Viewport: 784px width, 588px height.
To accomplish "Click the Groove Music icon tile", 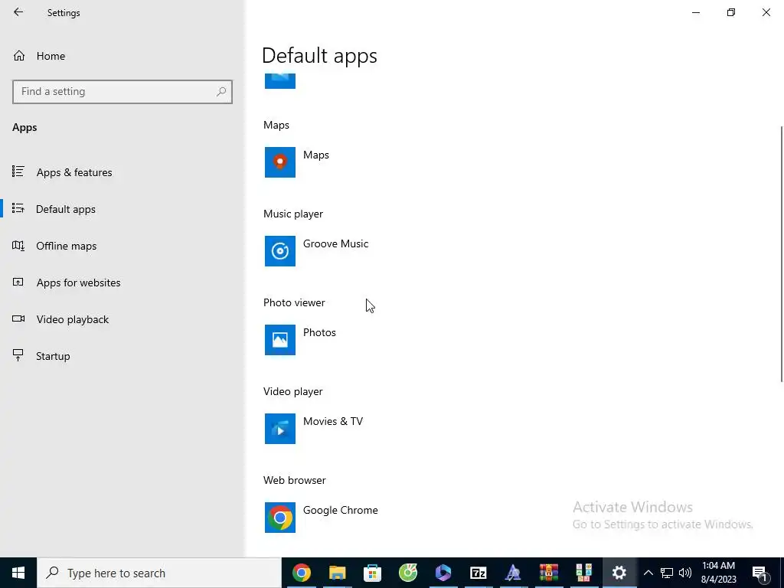I will pyautogui.click(x=280, y=251).
